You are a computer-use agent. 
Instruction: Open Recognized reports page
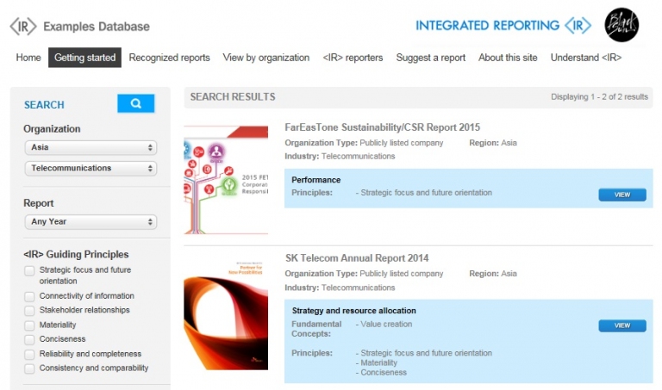pos(169,58)
